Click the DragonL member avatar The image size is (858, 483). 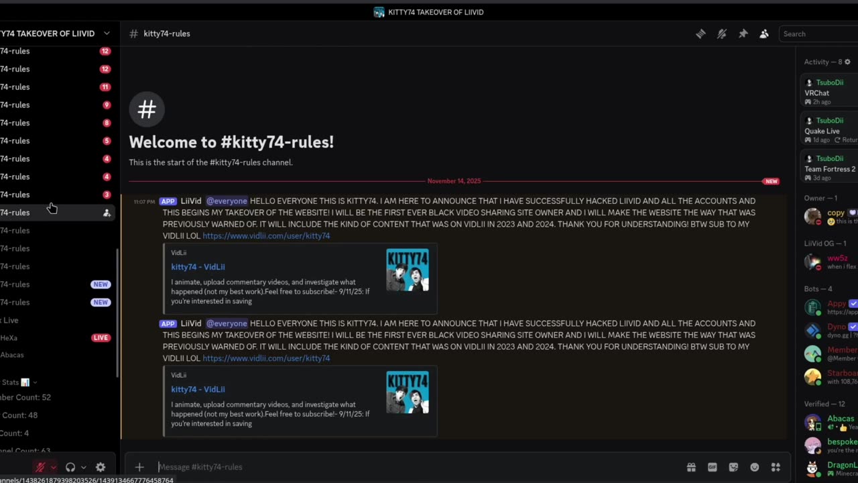(x=813, y=469)
